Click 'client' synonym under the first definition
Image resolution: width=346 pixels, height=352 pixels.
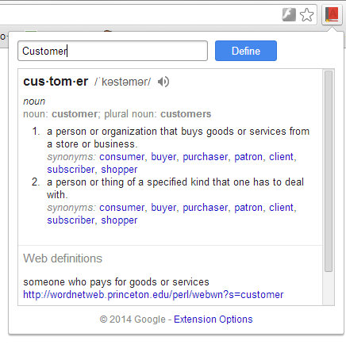281,157
